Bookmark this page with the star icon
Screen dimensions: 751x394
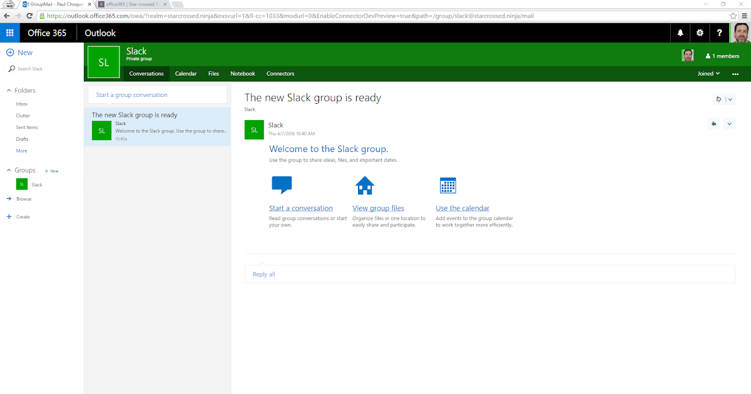[x=733, y=15]
